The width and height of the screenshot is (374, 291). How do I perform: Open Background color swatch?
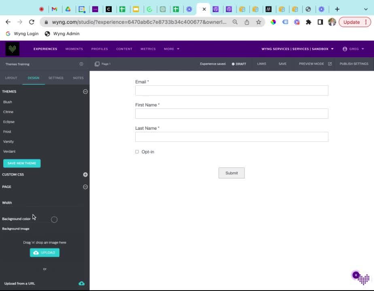54,219
